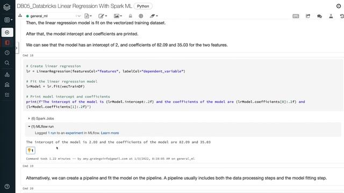Screen dimensions: 344x193
Task: Collapse the (1) MLflow run section
Action: pyautogui.click(x=41, y=127)
